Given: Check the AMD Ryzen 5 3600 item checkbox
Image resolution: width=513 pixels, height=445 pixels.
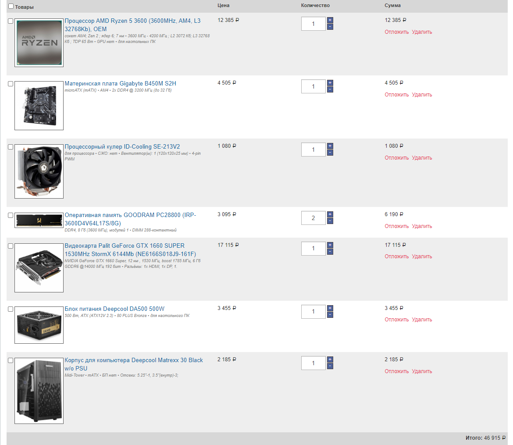Looking at the screenshot, I should coord(11,21).
